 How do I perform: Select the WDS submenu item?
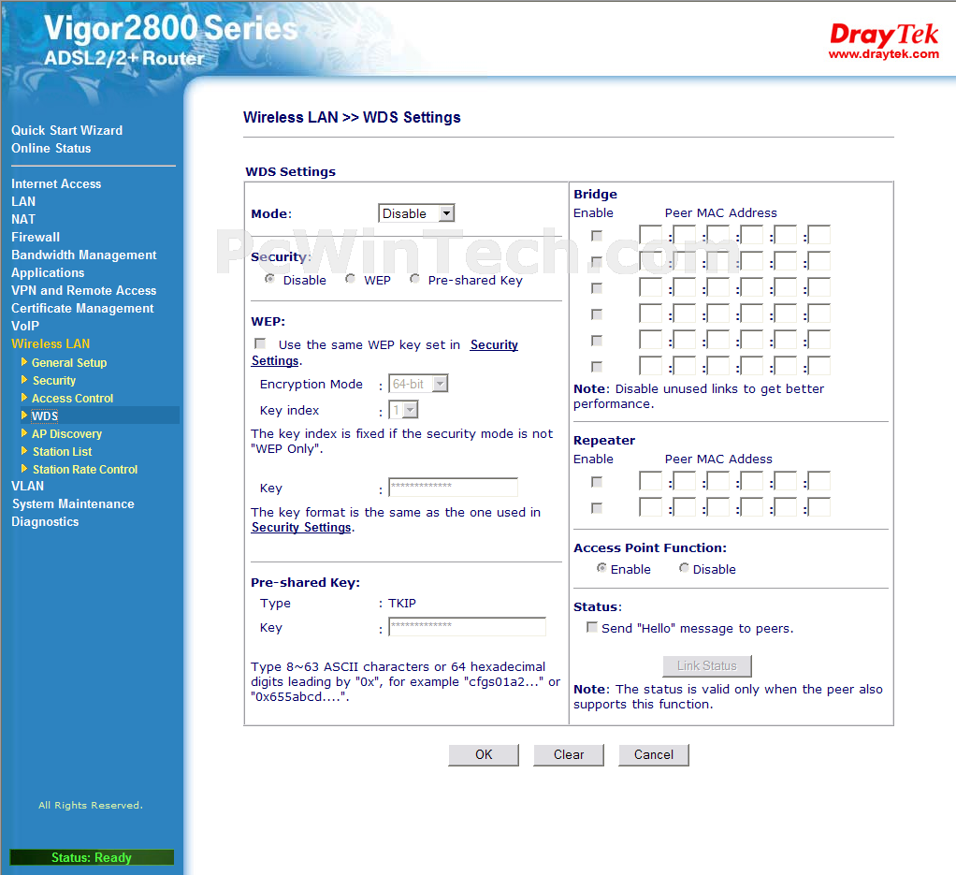point(45,416)
